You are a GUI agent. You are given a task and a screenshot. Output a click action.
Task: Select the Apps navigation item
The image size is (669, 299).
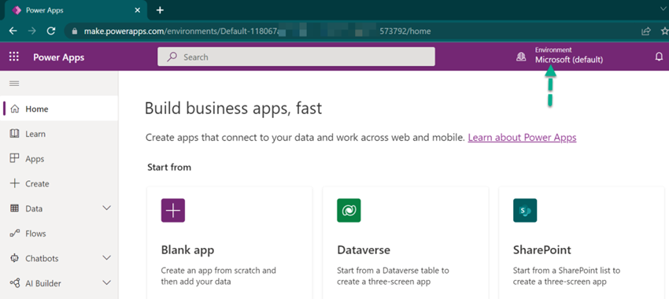coord(59,159)
